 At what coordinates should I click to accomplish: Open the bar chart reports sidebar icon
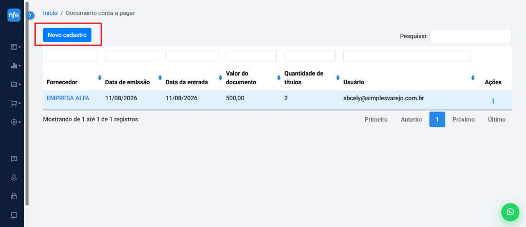point(14,66)
